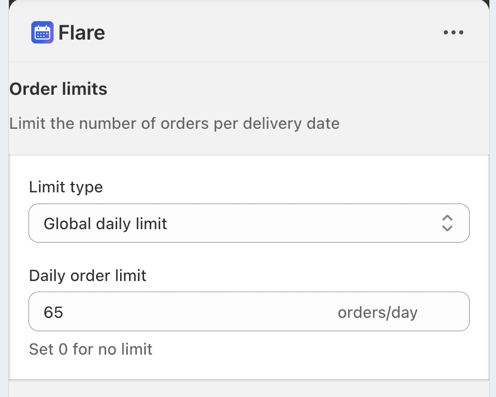Click the Flare title in the header bar
The width and height of the screenshot is (496, 397).
tap(82, 32)
